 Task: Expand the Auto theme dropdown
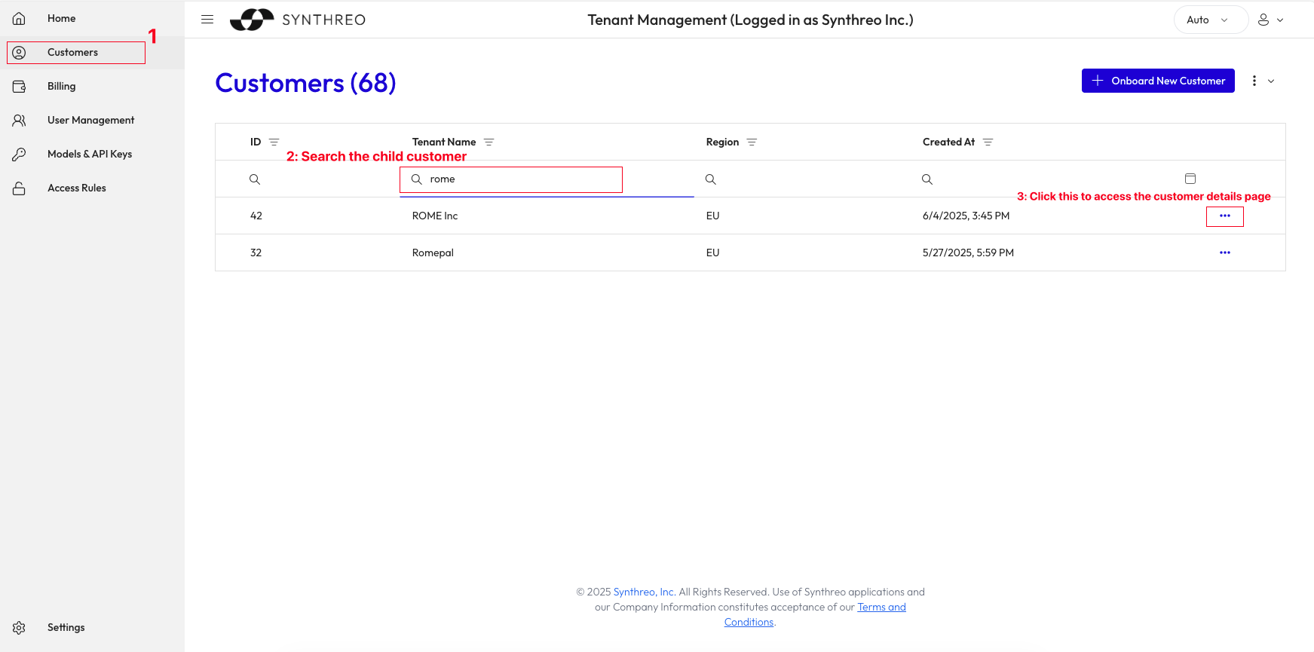coord(1208,20)
